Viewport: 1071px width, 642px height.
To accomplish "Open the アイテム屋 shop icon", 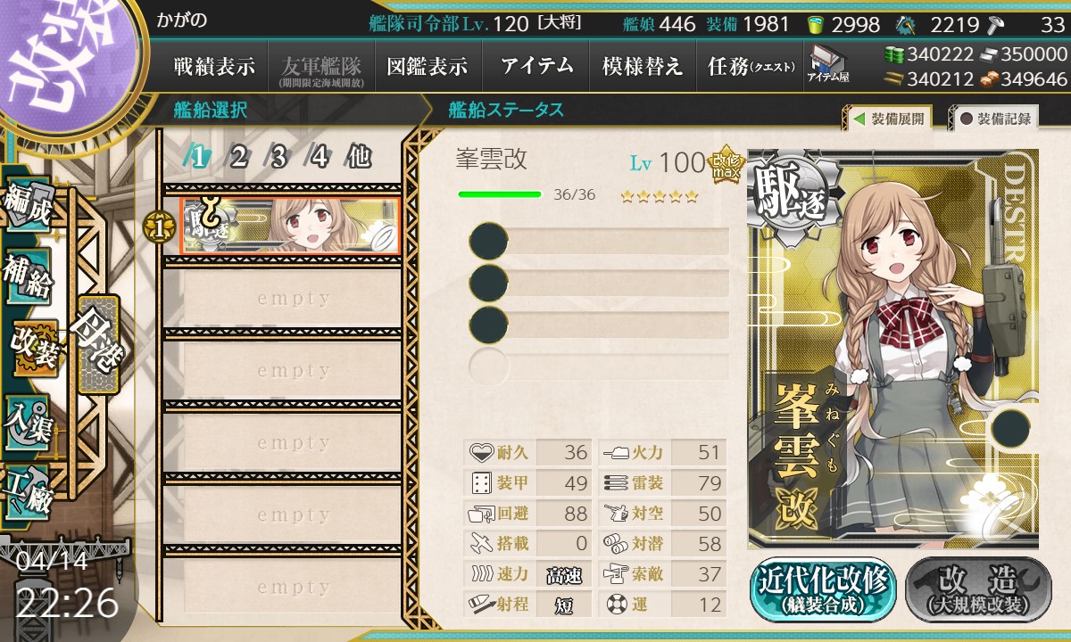I will pyautogui.click(x=827, y=64).
